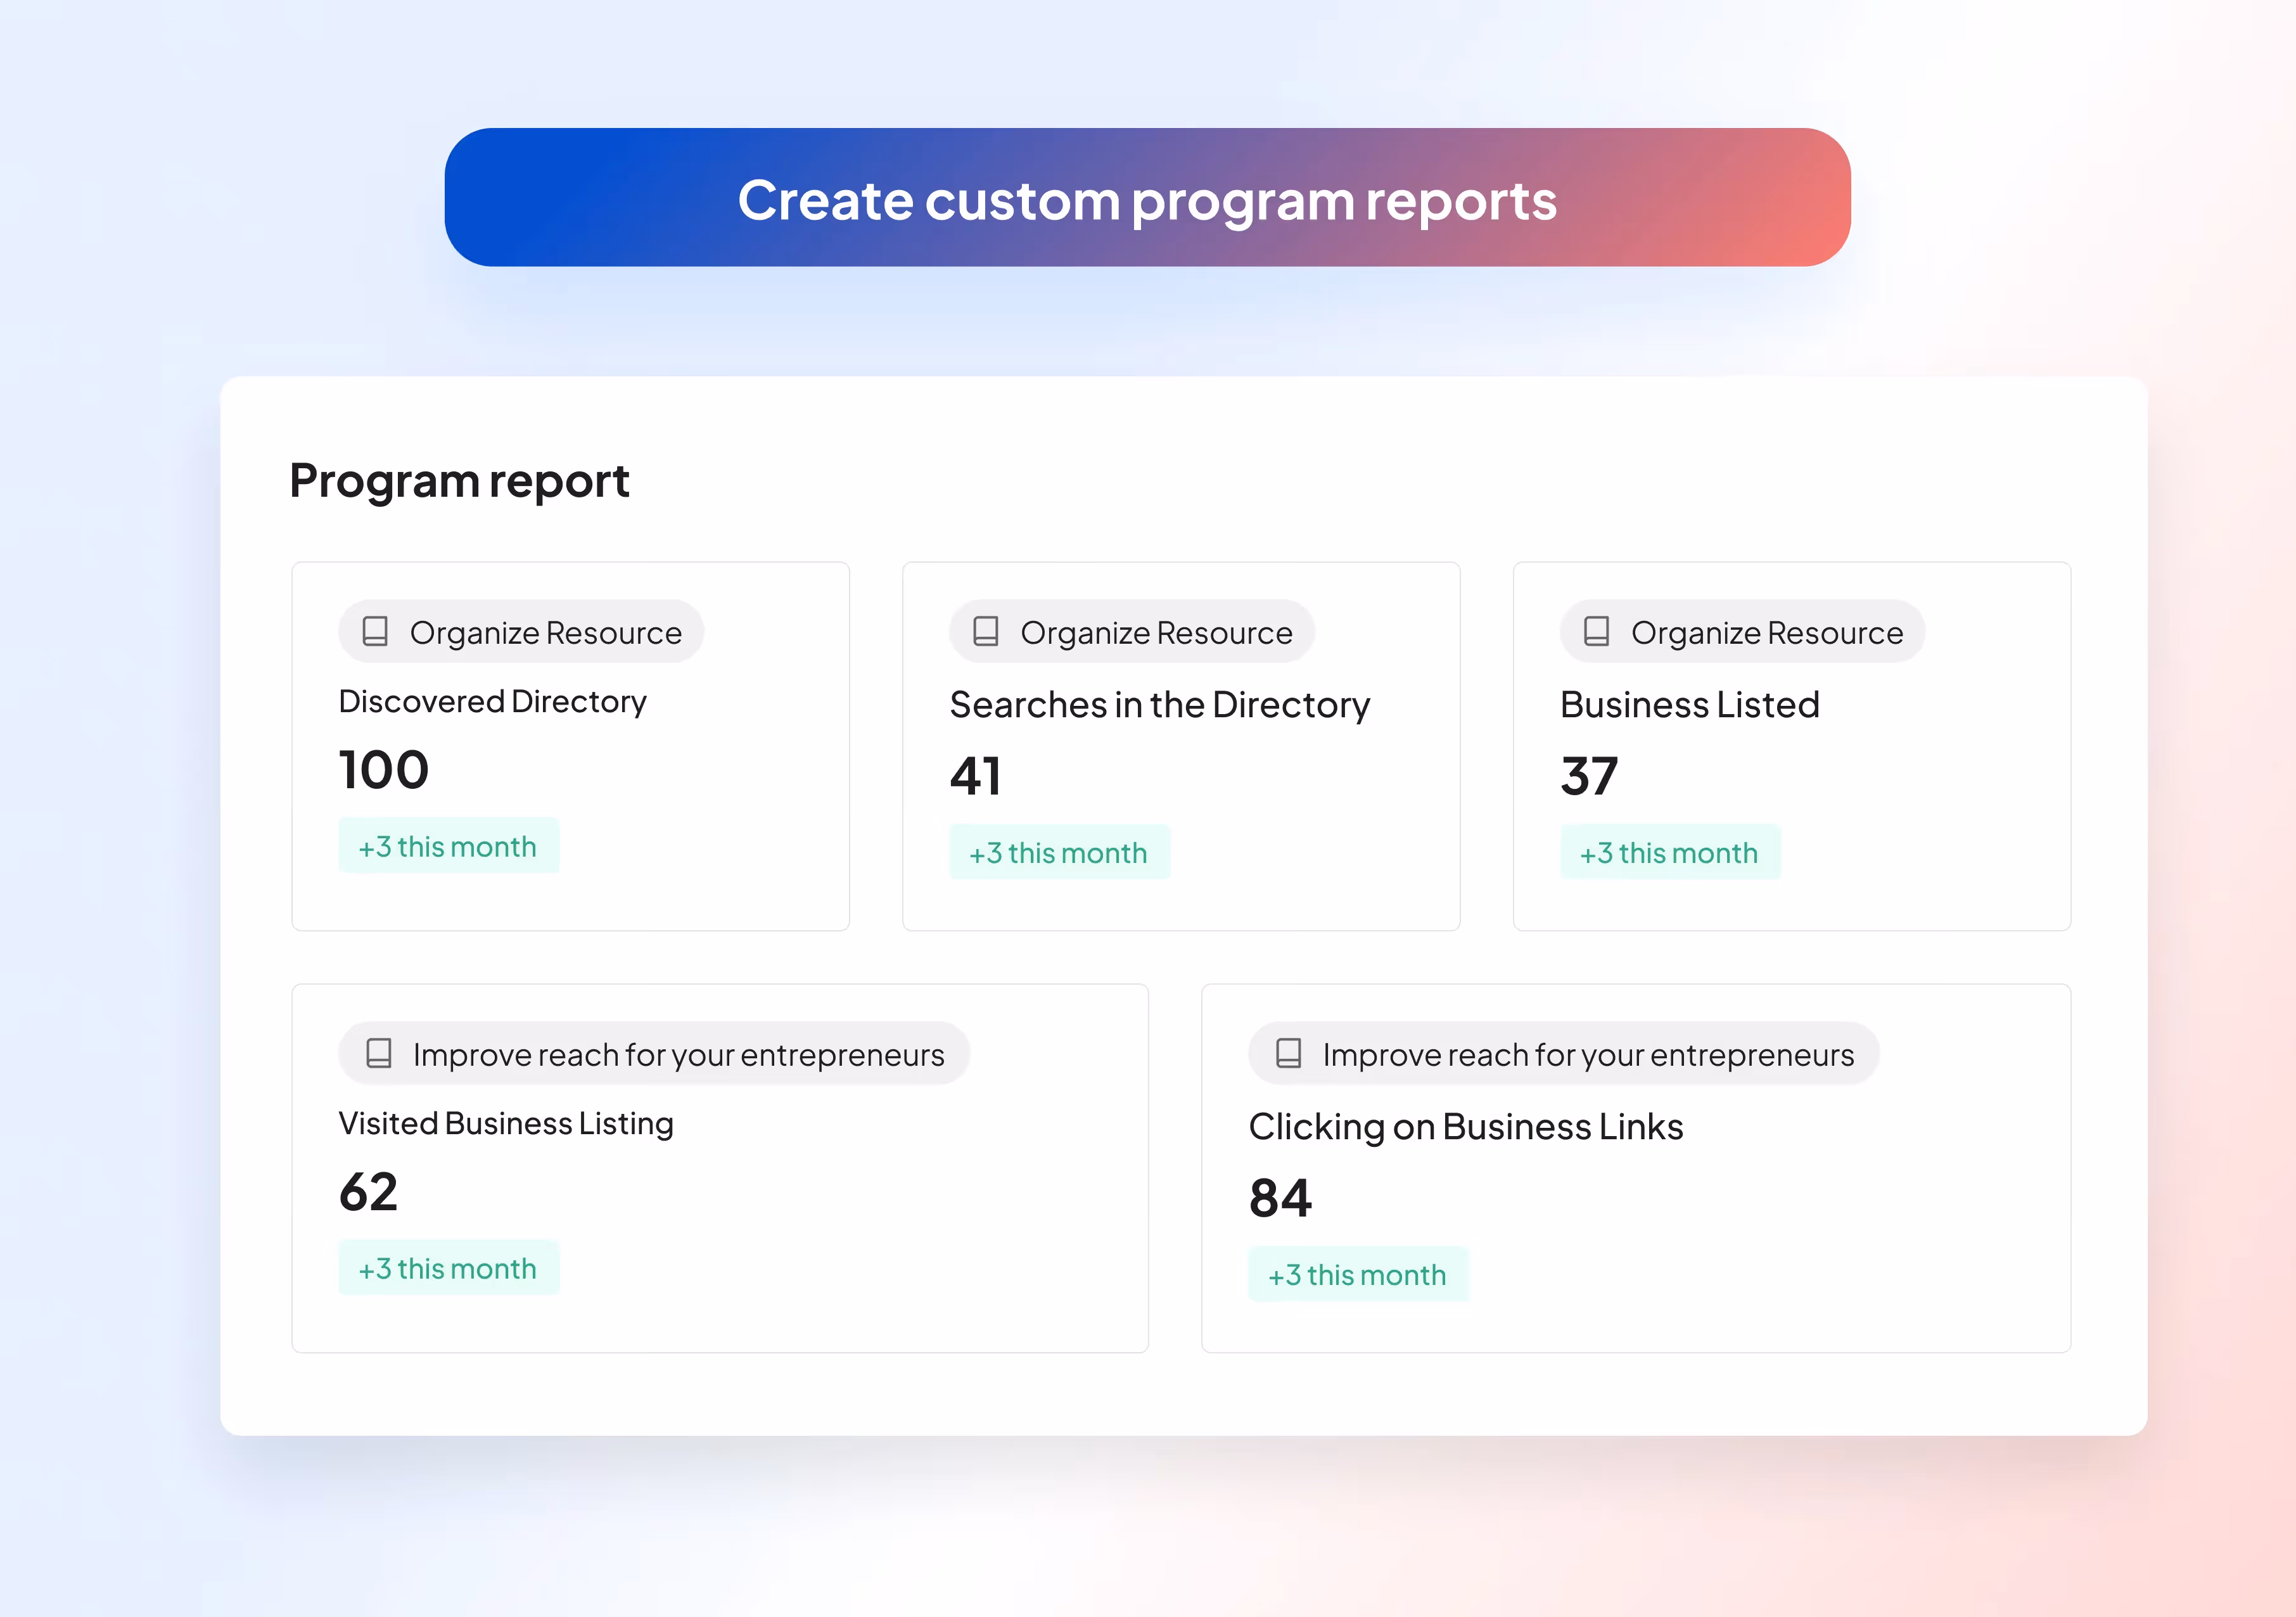Screen dimensions: 2296x1617
Task: Open the Searches in the Directory title
Action: (1159, 705)
